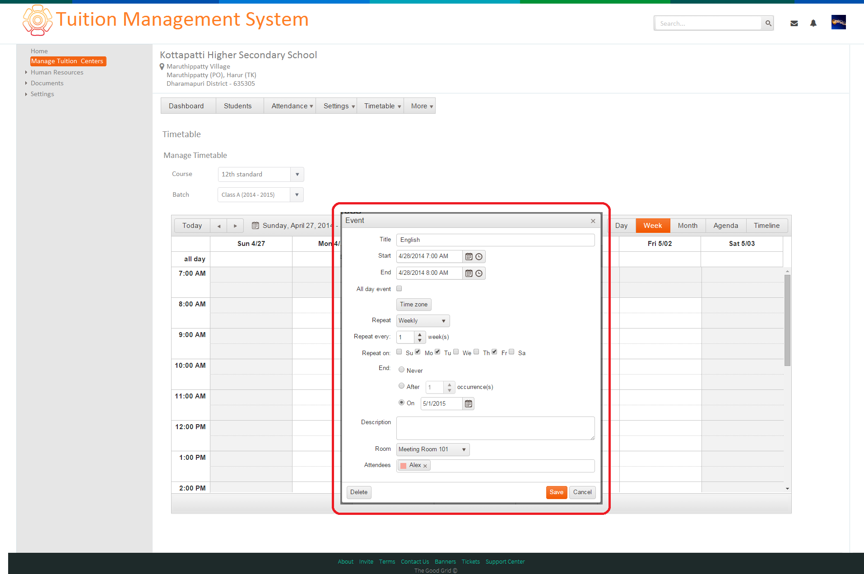The height and width of the screenshot is (574, 864).
Task: Enable the All day event checkbox
Action: click(x=399, y=288)
